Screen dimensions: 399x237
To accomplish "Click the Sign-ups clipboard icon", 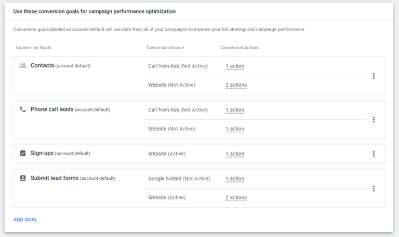I will pyautogui.click(x=22, y=154).
